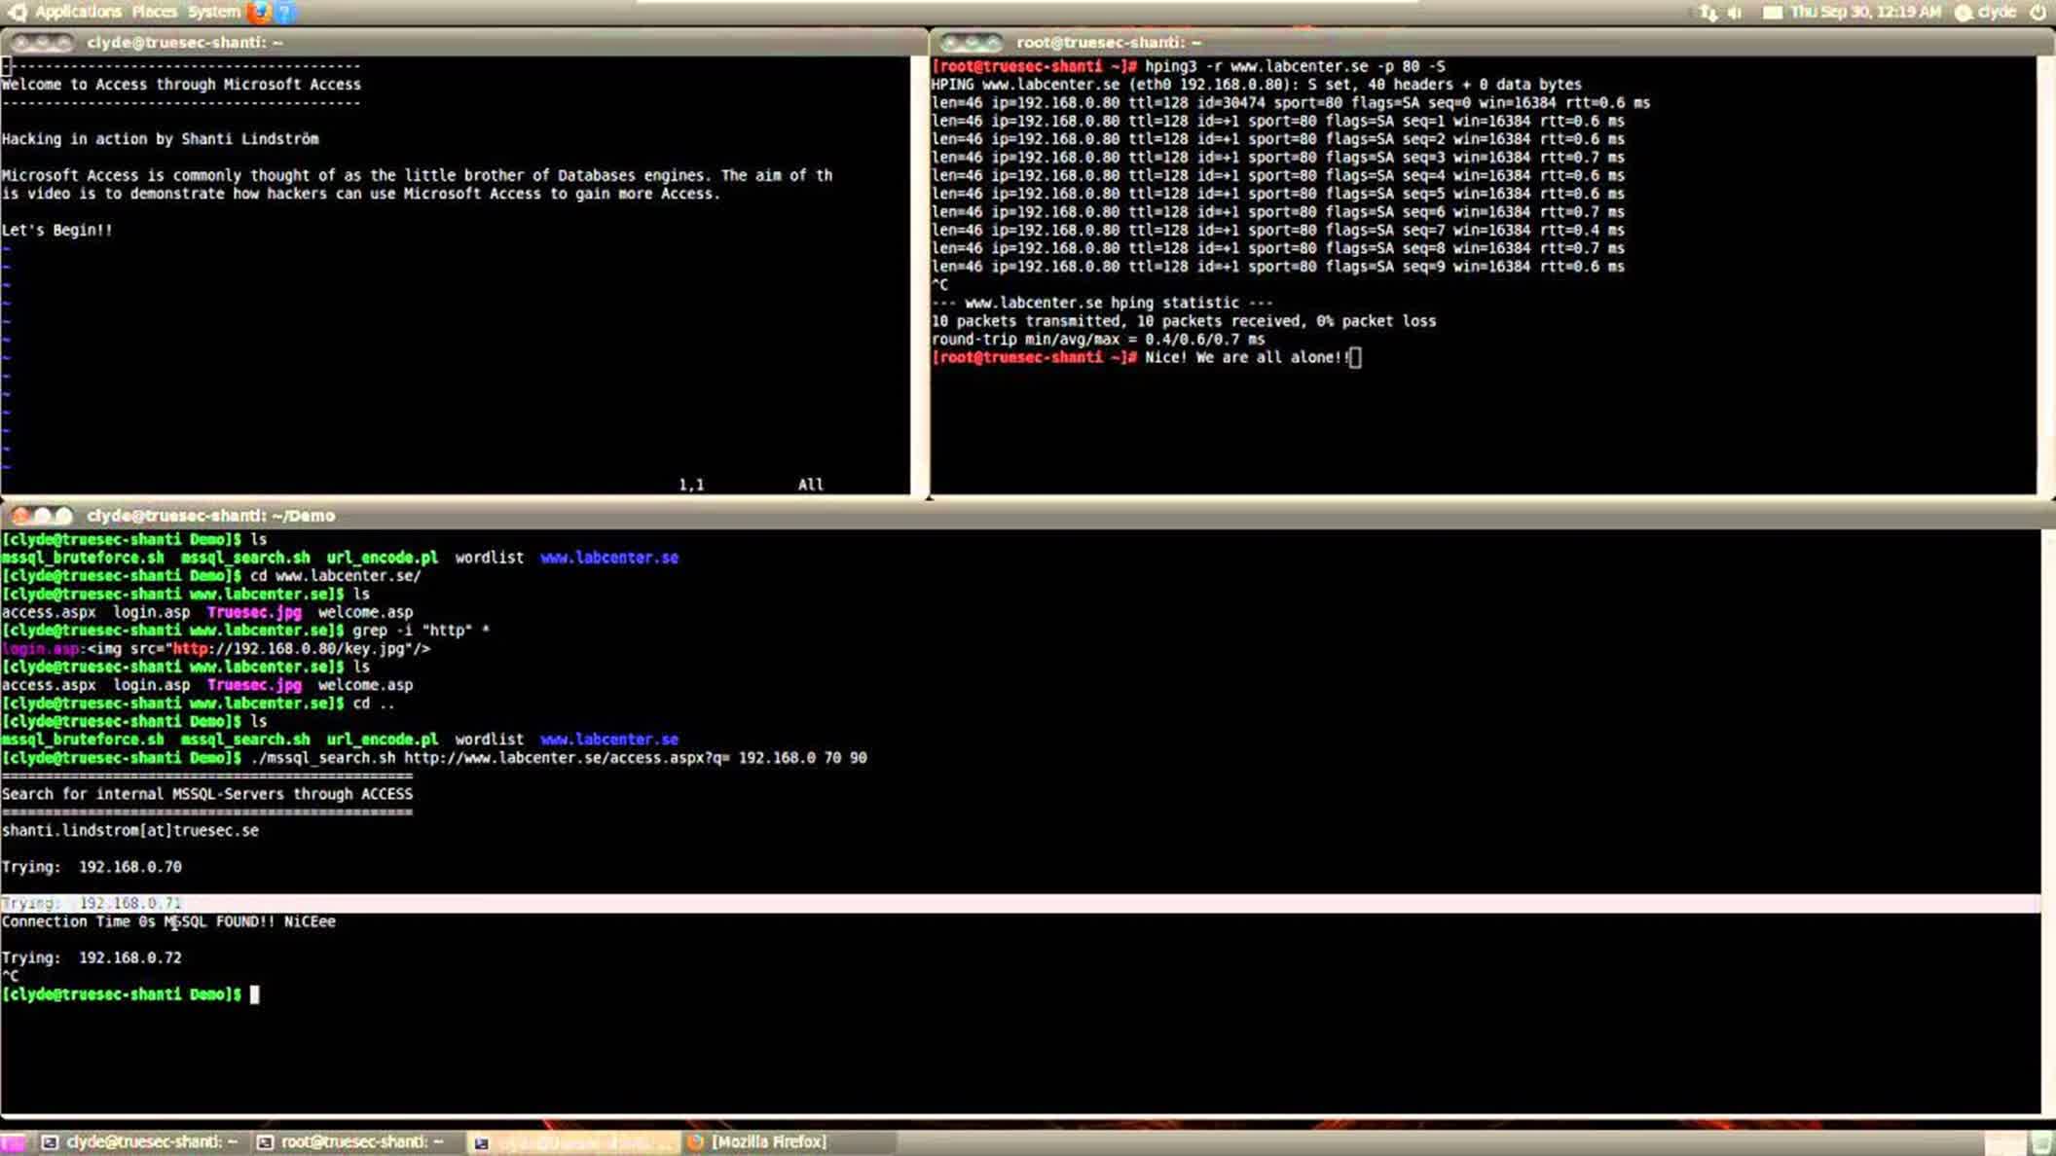Click the Thu Sep 30 clock in the panel

point(1865,12)
